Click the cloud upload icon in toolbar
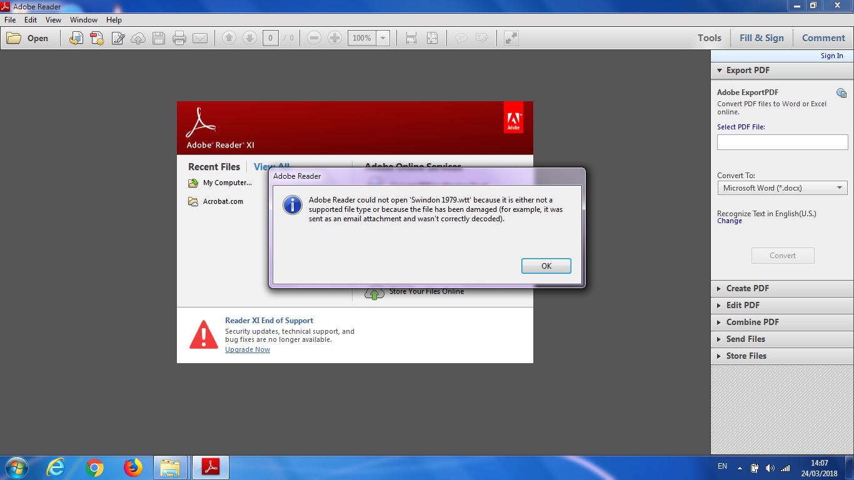854x480 pixels. pos(138,38)
